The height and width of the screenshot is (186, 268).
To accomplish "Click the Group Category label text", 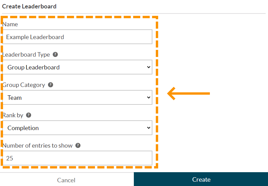I will (24, 85).
